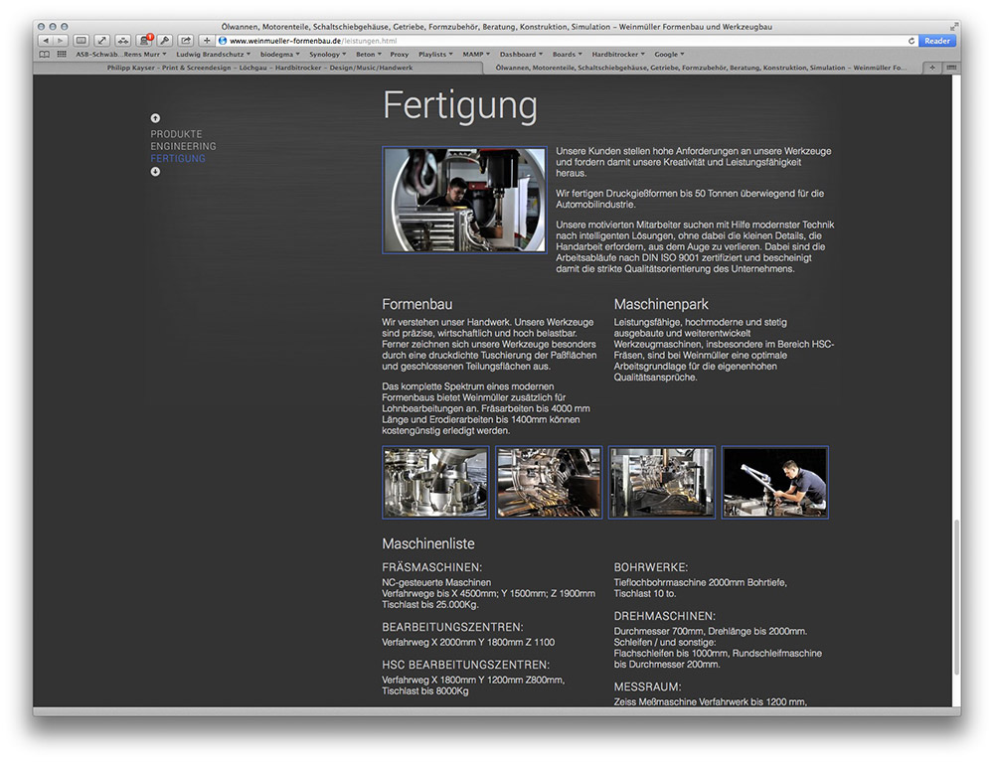This screenshot has width=994, height=762.
Task: Activate the Reader button
Action: coord(937,41)
